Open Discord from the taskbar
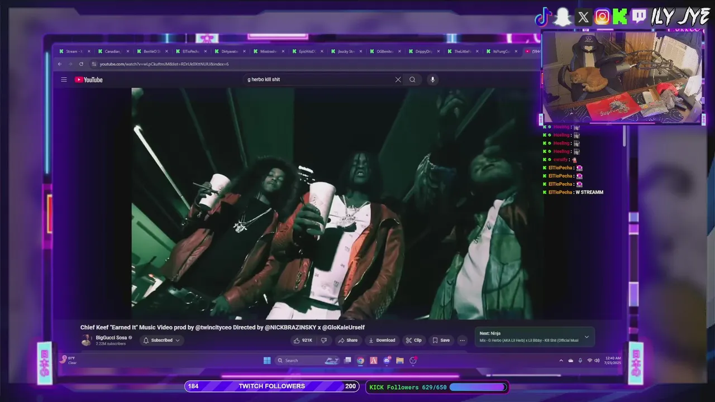715x402 pixels. point(387,361)
